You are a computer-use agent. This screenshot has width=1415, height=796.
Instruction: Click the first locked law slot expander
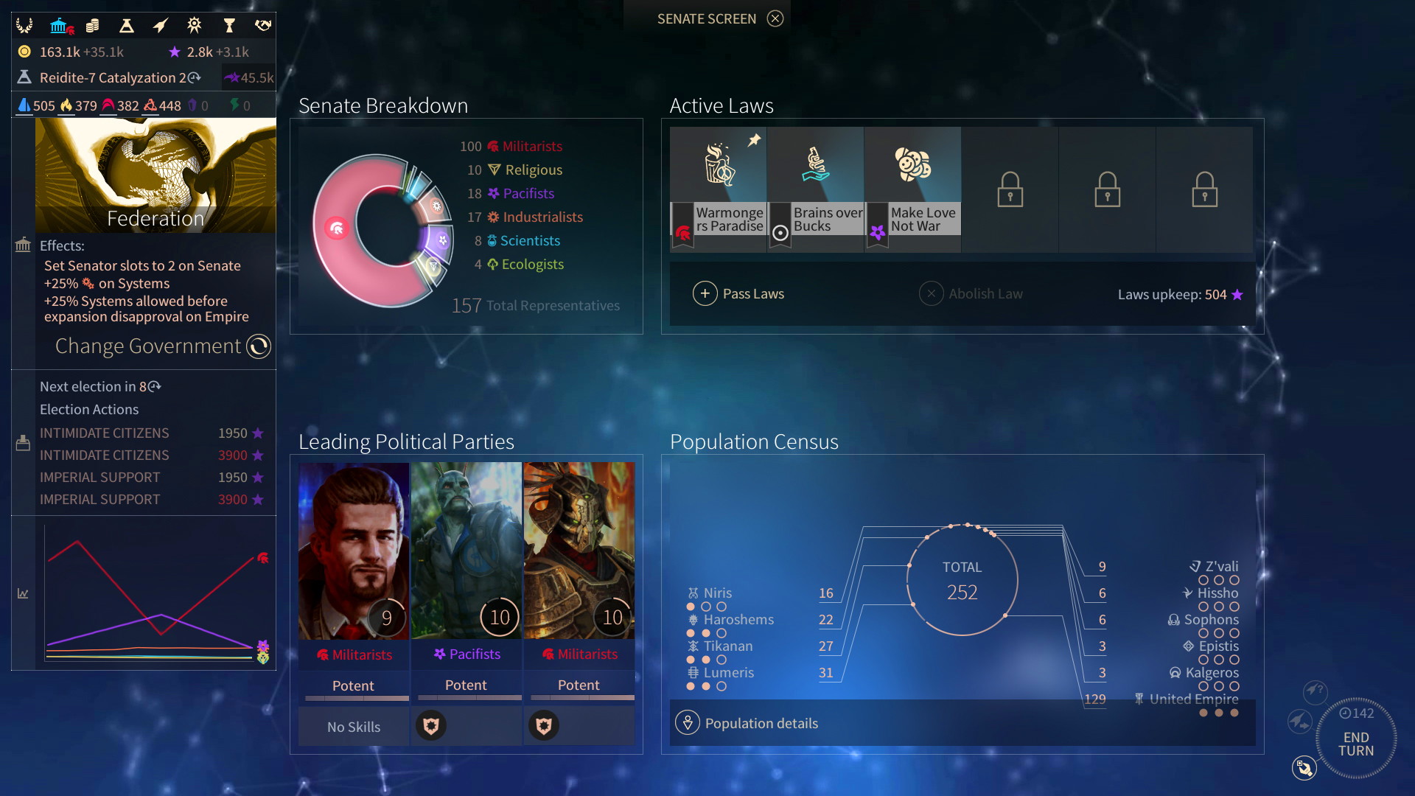point(1009,185)
